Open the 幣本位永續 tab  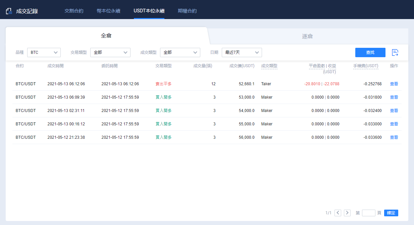(x=108, y=11)
